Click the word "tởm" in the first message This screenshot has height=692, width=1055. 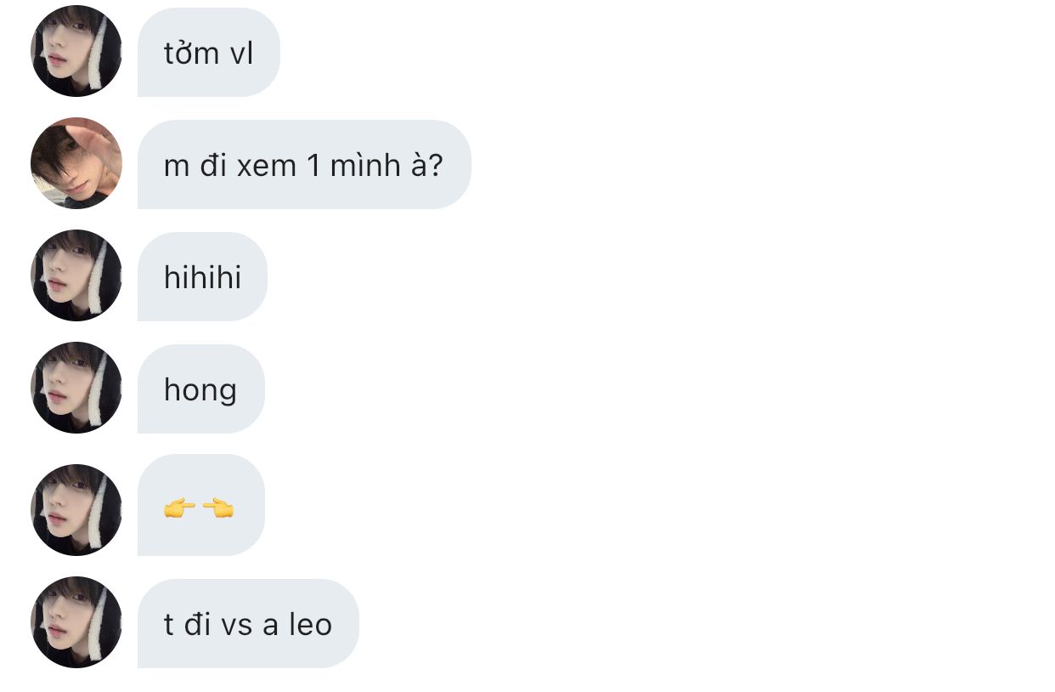coord(191,53)
